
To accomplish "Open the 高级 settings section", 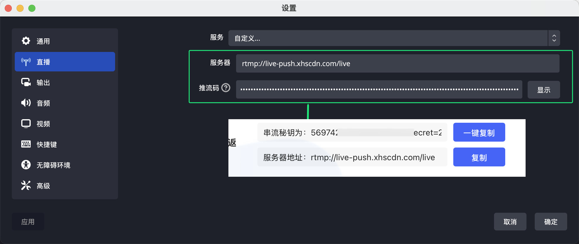I will 43,186.
